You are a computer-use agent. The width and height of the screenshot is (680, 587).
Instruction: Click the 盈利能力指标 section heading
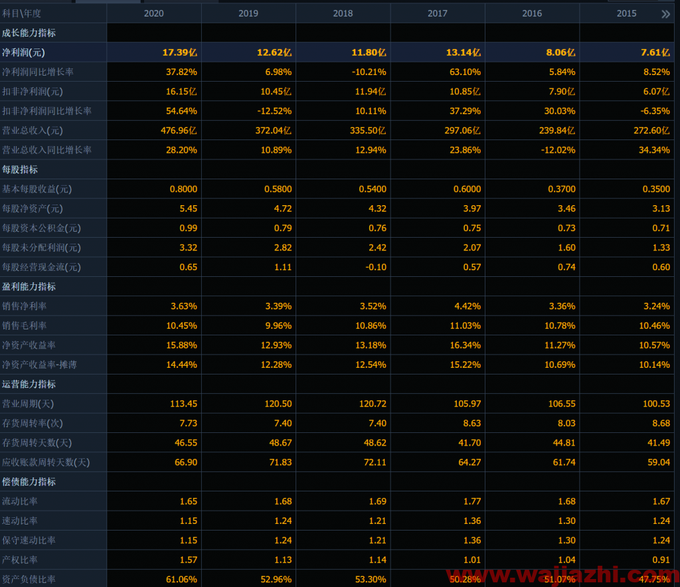29,287
